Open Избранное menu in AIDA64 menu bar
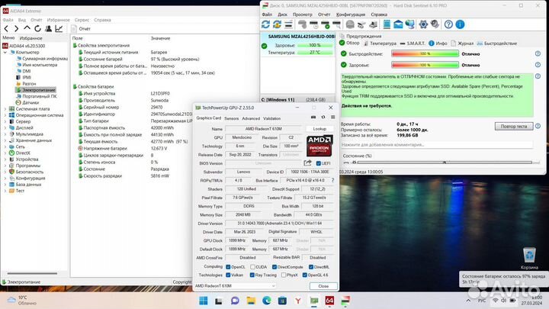Image resolution: width=549 pixels, height=309 pixels. pos(58,20)
